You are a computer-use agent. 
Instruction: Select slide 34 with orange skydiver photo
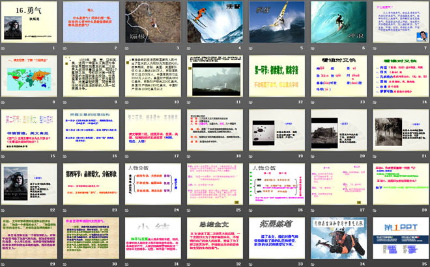coord(339,238)
